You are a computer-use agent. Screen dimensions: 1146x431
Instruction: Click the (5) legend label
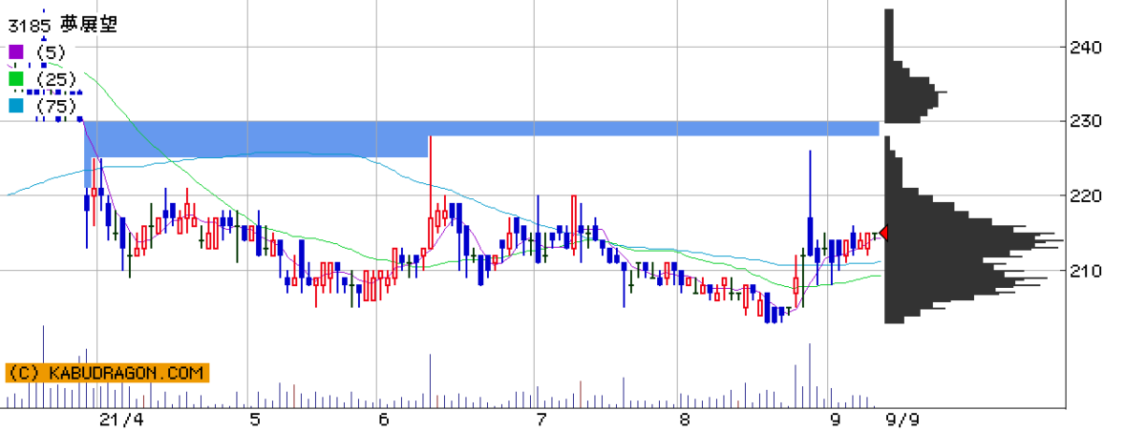(50, 51)
